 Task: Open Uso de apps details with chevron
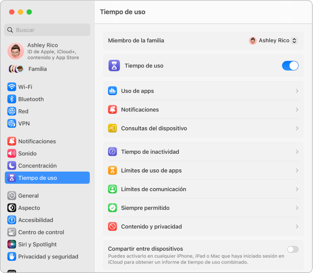pyautogui.click(x=297, y=91)
